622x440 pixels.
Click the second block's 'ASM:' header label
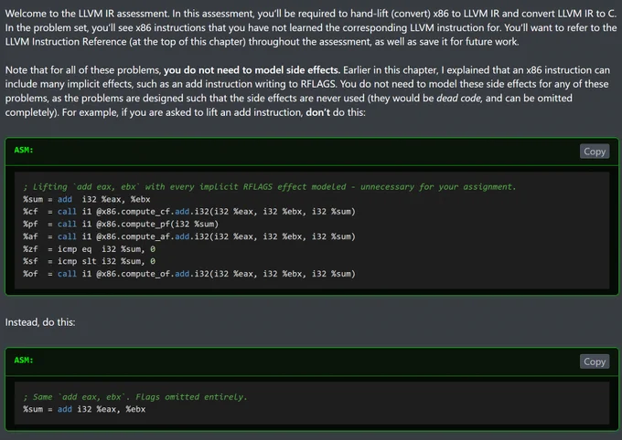[24, 360]
